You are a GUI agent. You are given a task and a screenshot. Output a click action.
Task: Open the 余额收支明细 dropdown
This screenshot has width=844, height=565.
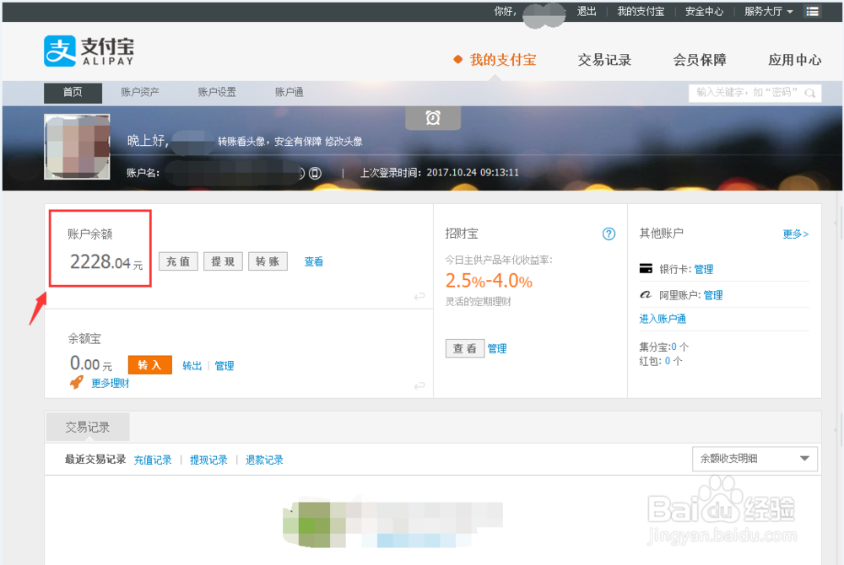[755, 459]
